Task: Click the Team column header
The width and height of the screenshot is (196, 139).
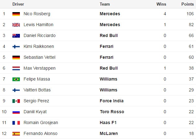Action: tap(105, 4)
